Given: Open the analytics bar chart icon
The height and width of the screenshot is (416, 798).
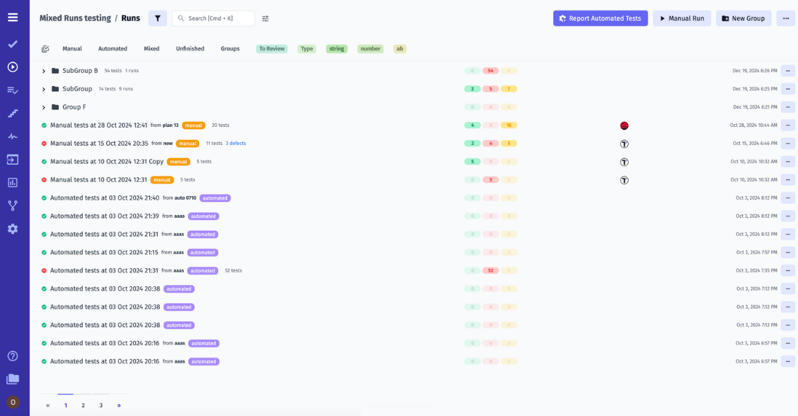Looking at the screenshot, I should pyautogui.click(x=12, y=182).
